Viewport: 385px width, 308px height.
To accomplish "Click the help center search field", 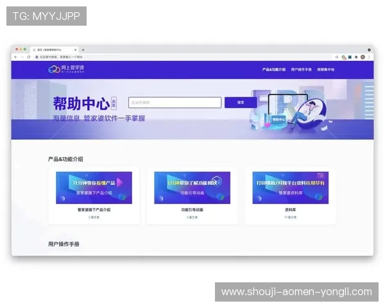I will click(x=175, y=103).
